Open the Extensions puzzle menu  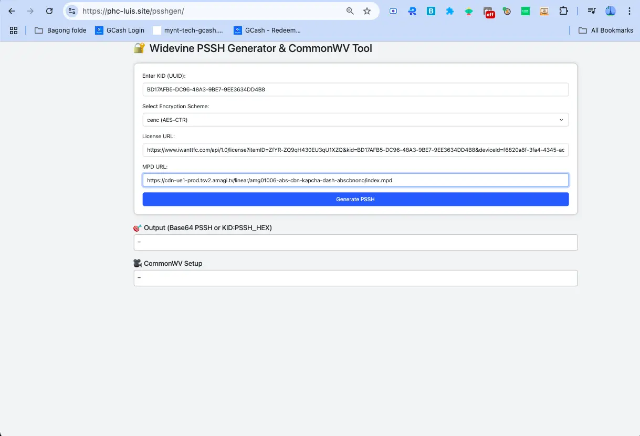563,11
